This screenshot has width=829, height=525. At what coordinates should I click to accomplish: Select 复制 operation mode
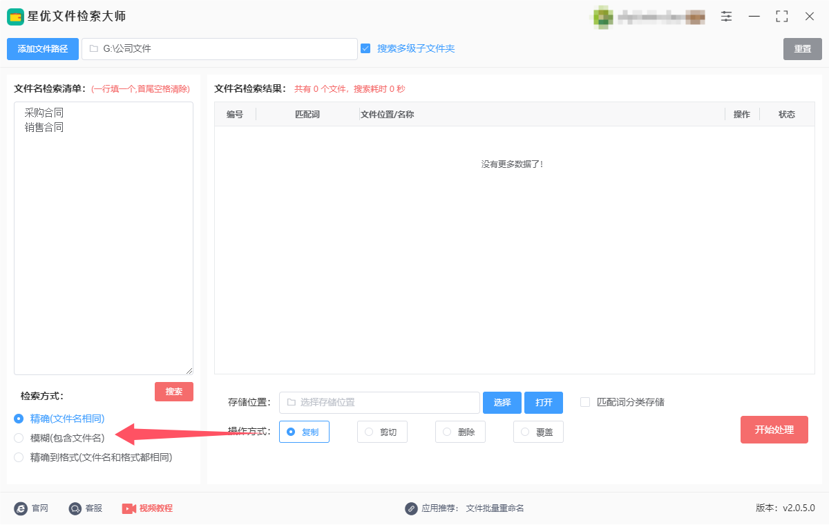point(304,432)
